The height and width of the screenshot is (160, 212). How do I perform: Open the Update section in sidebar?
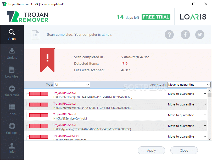(x=12, y=54)
